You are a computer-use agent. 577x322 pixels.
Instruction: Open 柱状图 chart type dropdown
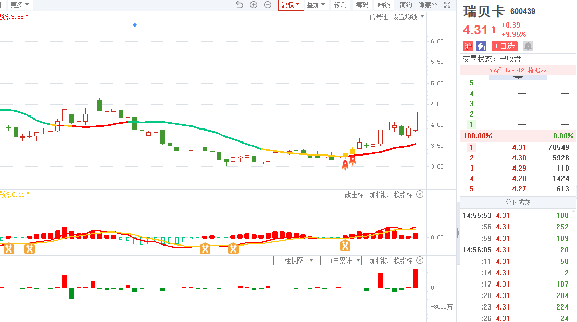[x=294, y=261]
